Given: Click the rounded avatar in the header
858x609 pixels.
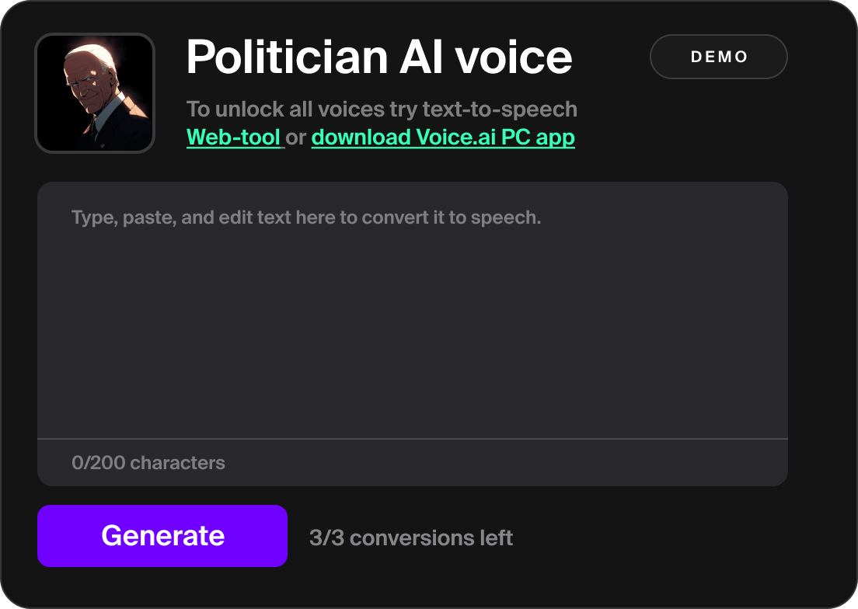Looking at the screenshot, I should point(94,92).
